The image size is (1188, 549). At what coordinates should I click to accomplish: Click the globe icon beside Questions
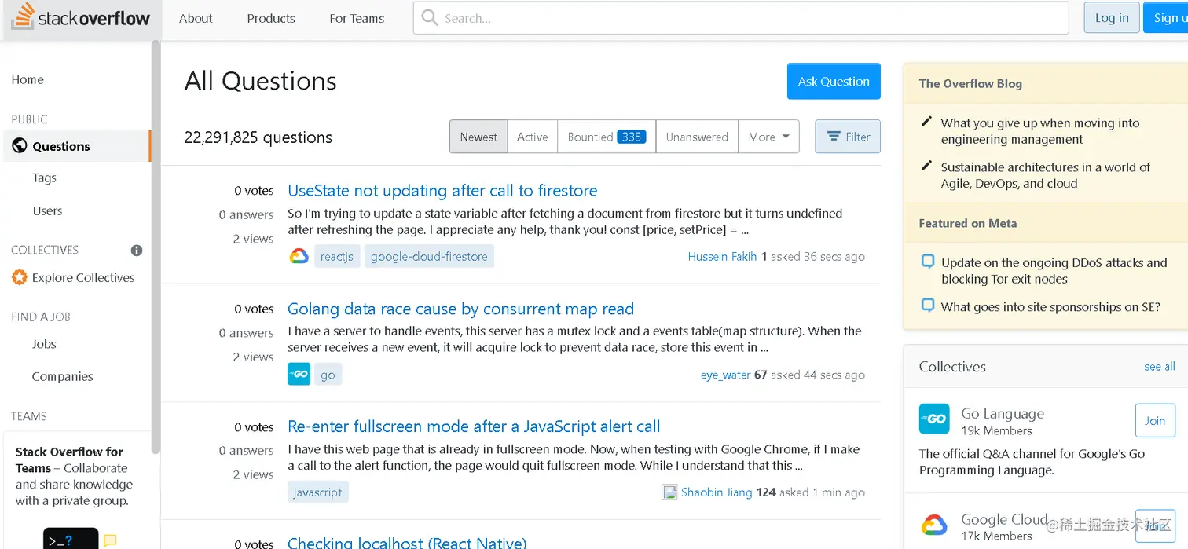(x=19, y=146)
